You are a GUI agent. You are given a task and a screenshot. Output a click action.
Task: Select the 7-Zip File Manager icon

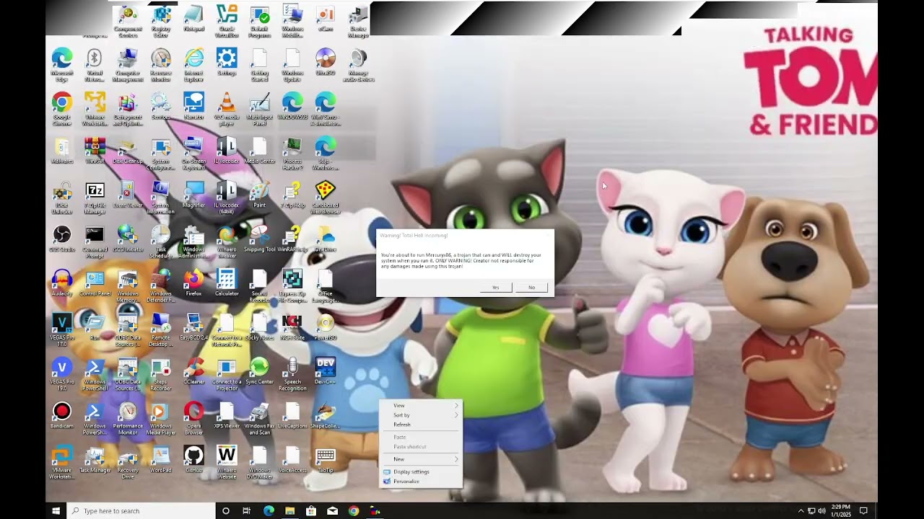click(x=95, y=198)
